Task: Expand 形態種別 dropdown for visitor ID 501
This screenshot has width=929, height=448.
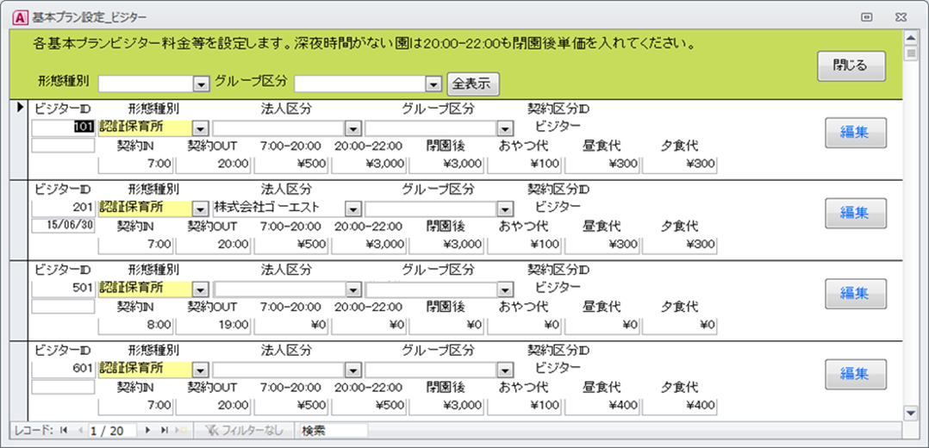Action: [x=200, y=289]
